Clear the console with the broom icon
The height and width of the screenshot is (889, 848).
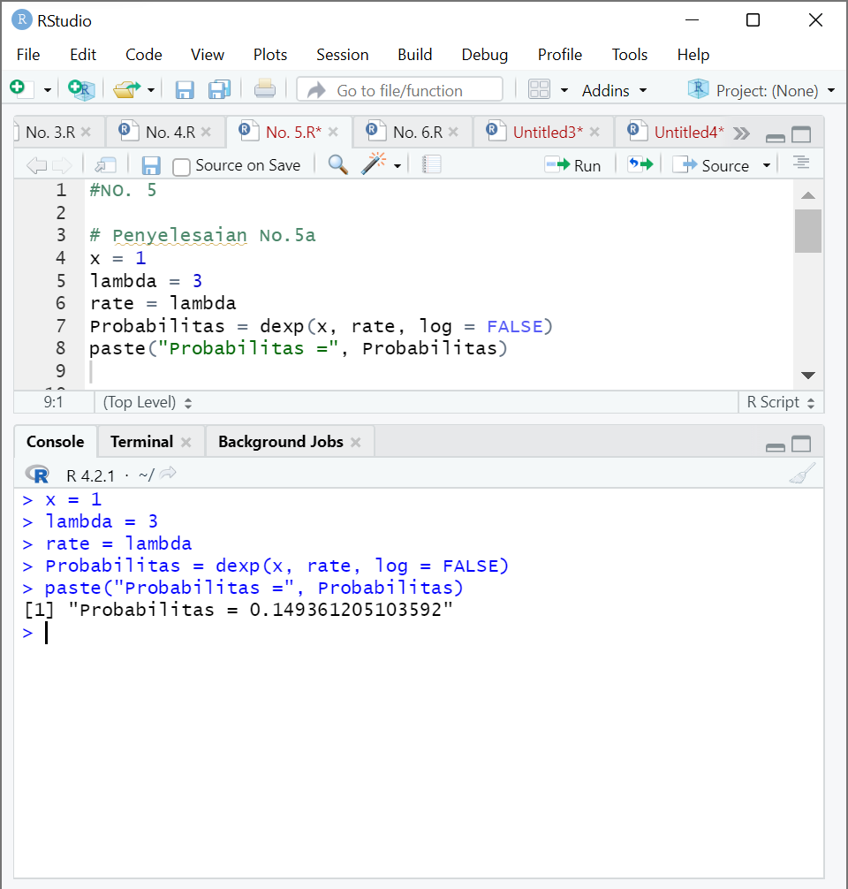800,474
